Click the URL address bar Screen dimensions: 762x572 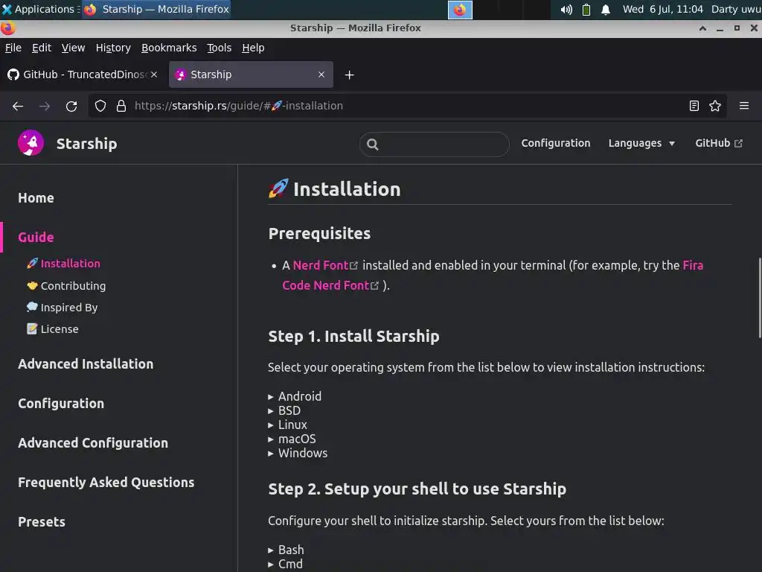click(x=407, y=106)
